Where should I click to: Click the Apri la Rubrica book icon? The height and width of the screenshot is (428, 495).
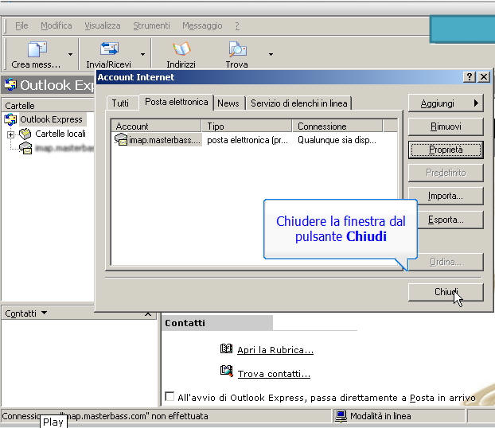click(x=226, y=348)
